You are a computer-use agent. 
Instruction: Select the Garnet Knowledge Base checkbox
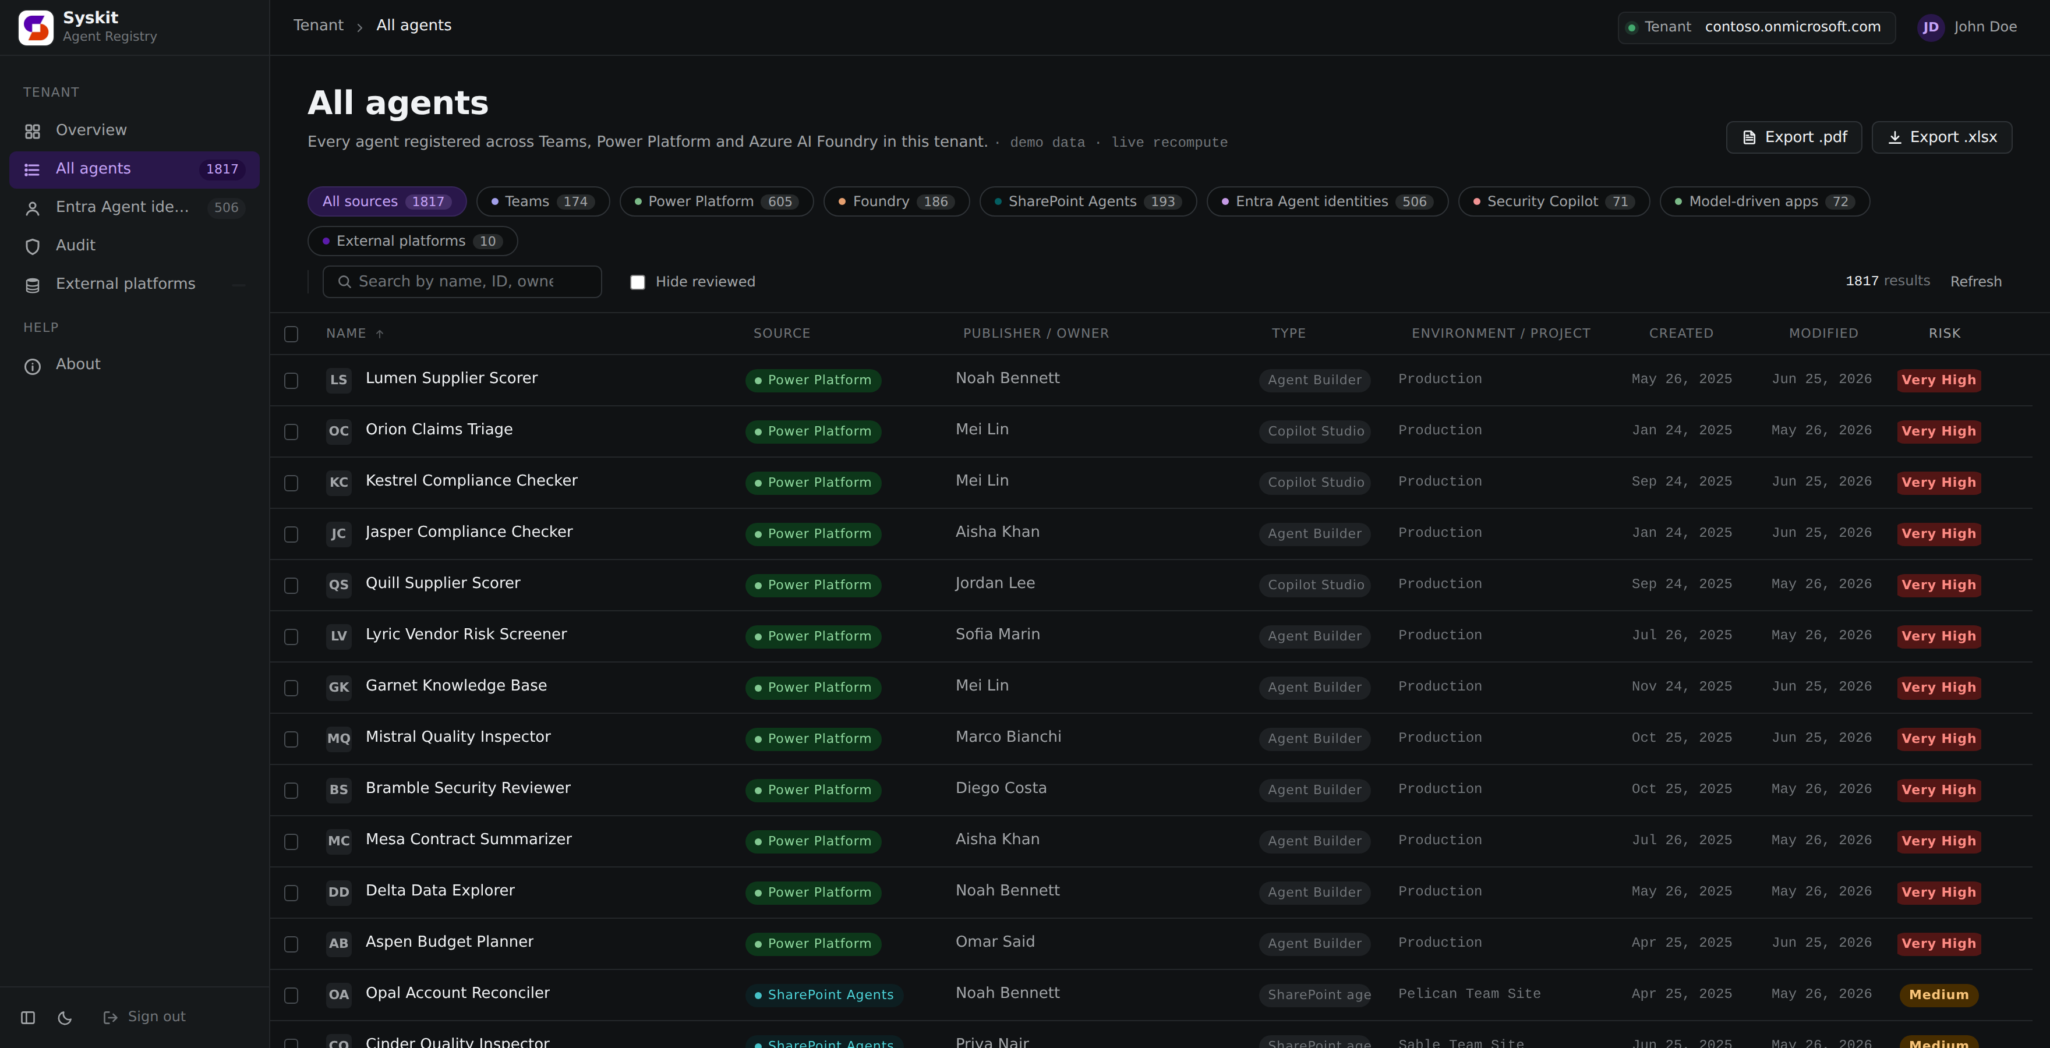point(291,688)
